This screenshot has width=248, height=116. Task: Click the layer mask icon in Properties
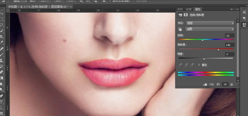(x=186, y=15)
